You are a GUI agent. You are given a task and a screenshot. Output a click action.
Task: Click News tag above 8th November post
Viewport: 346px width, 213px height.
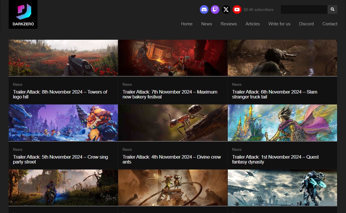[18, 84]
